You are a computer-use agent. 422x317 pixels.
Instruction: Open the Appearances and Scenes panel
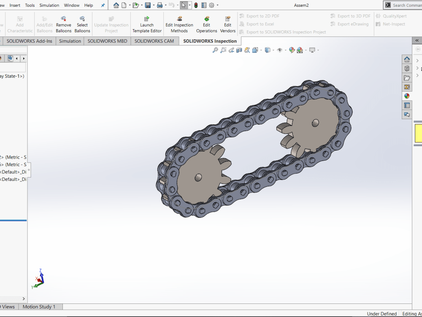[407, 96]
